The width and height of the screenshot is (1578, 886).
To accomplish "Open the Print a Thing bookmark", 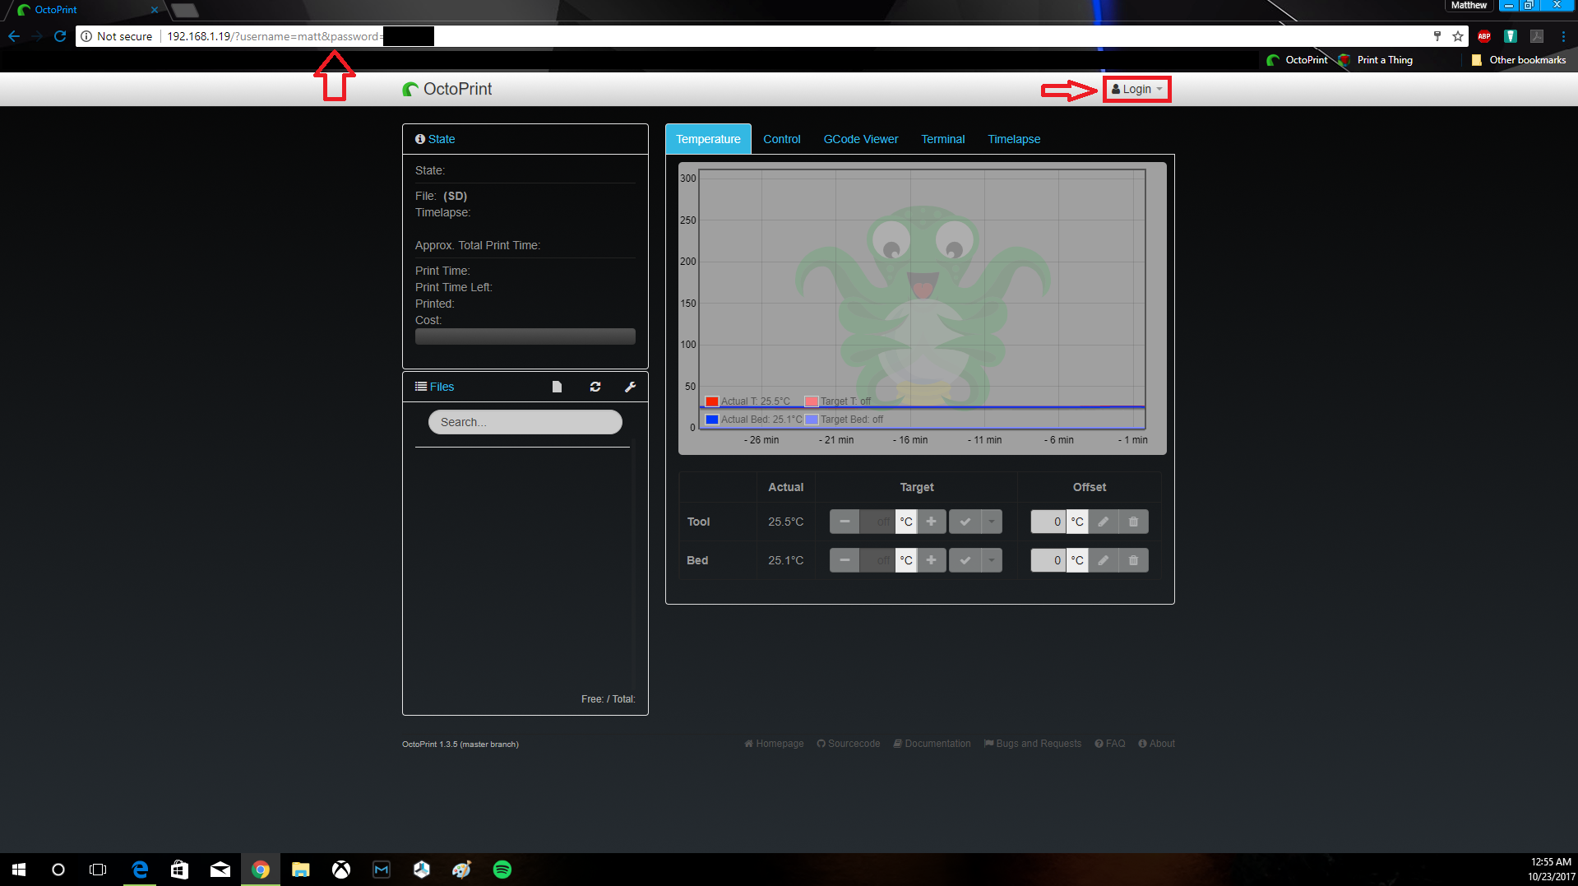I will point(1375,60).
